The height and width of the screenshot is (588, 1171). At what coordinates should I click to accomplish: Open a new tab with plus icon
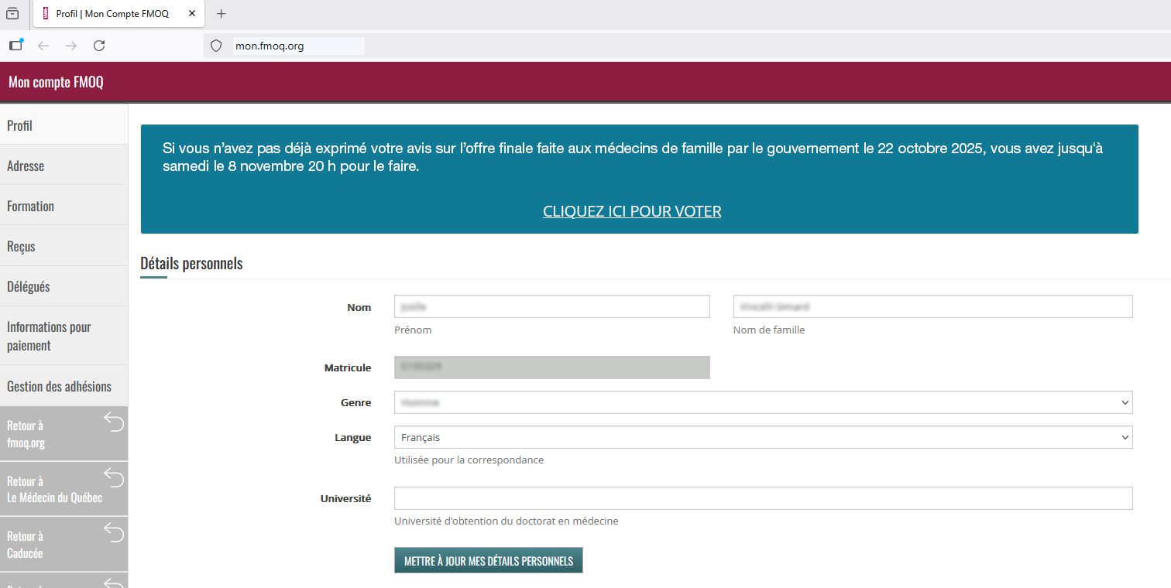(x=221, y=14)
